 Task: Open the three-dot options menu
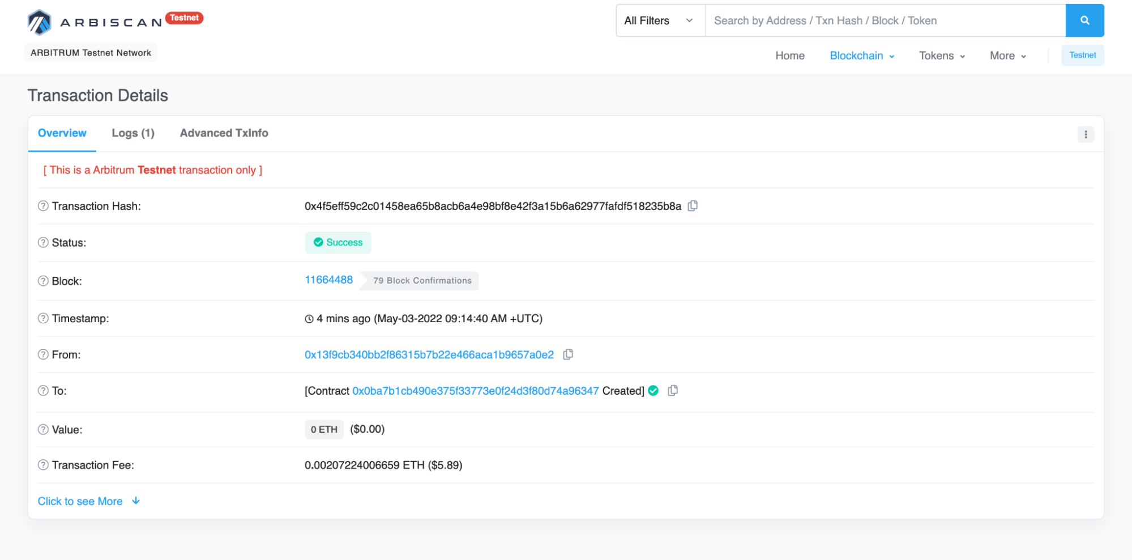coord(1085,134)
